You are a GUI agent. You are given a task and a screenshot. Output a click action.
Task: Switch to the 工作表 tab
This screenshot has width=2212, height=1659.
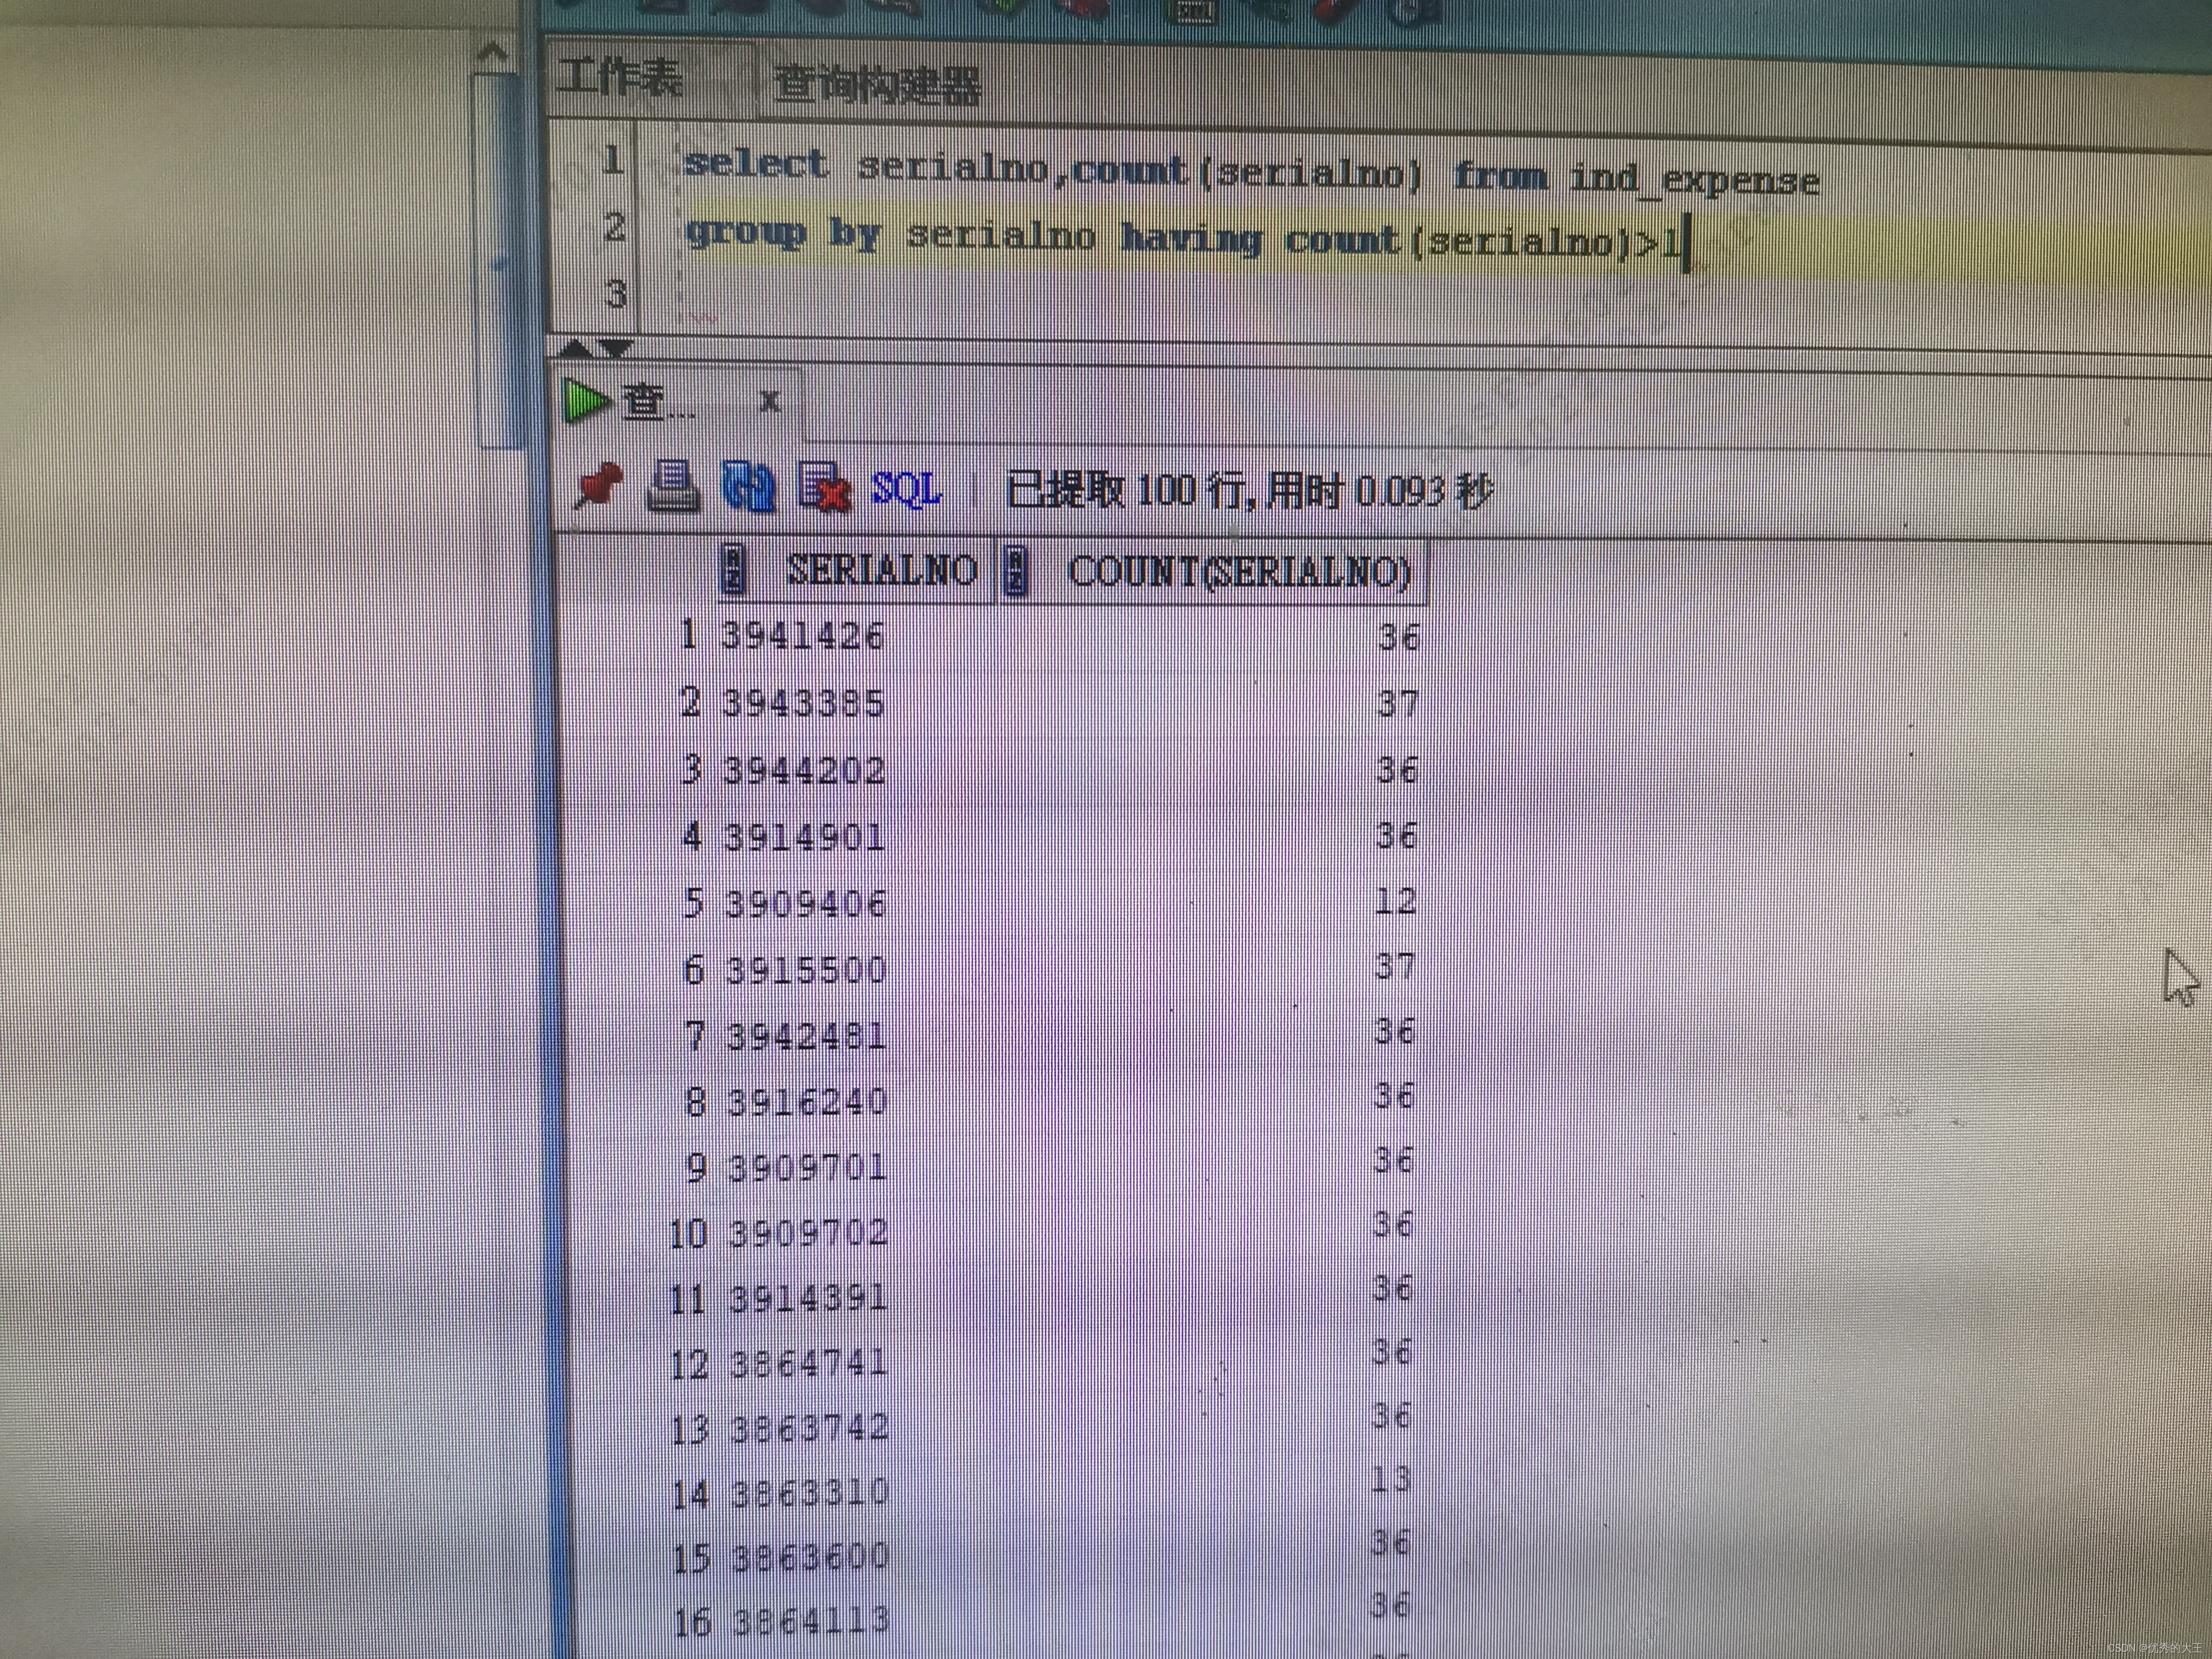click(620, 77)
